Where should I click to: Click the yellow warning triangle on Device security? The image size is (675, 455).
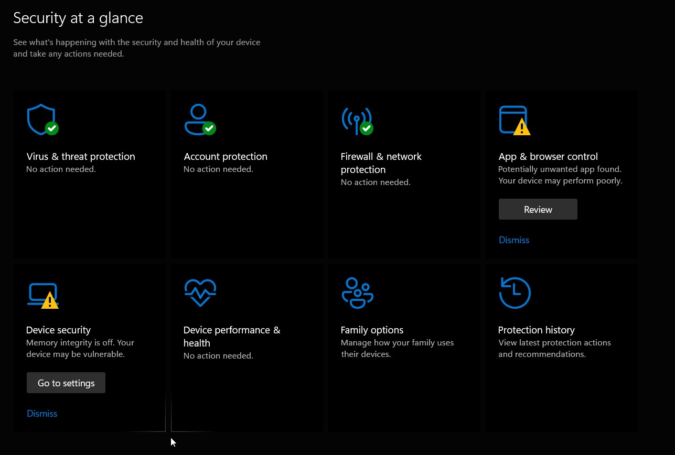51,301
